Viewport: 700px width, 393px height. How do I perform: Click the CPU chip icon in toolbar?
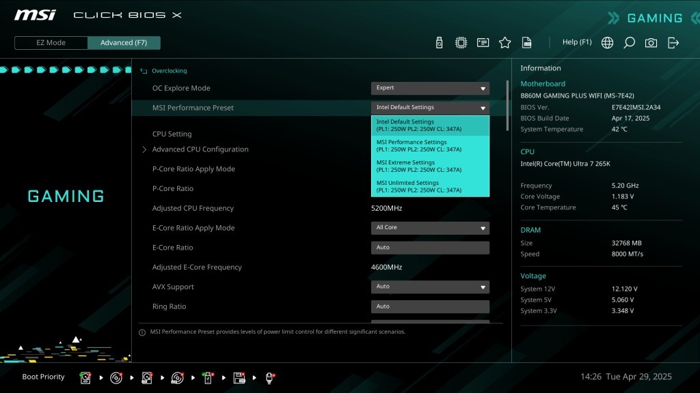tap(461, 43)
